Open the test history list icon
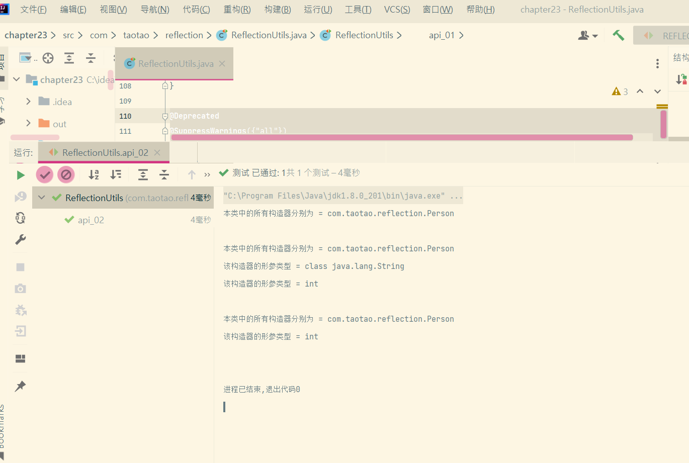This screenshot has height=463, width=689. (20, 196)
